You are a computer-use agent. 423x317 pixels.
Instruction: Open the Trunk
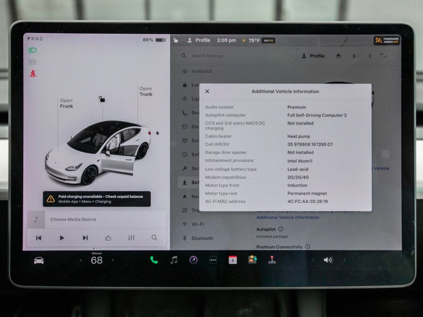click(146, 91)
